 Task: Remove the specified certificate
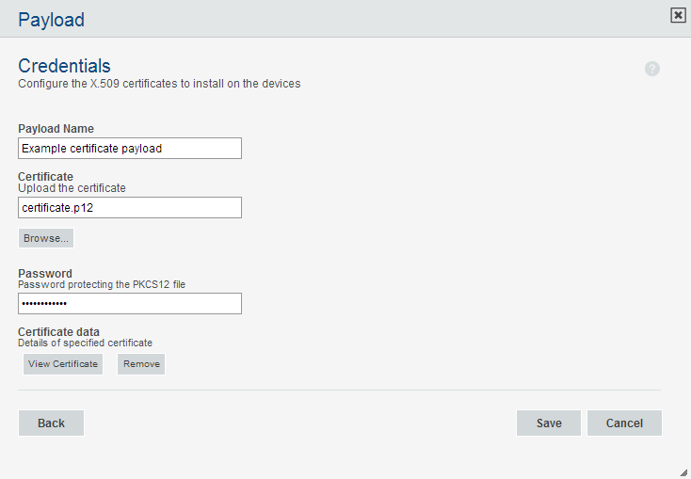click(x=141, y=364)
